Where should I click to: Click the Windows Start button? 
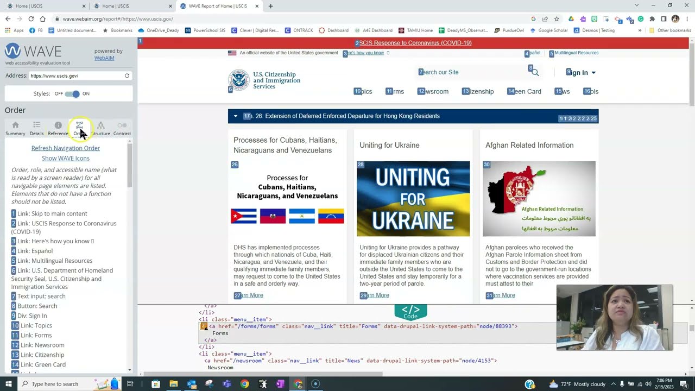click(x=8, y=384)
